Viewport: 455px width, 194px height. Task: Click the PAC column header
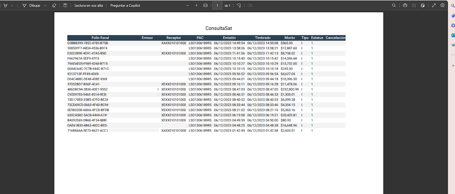200,38
